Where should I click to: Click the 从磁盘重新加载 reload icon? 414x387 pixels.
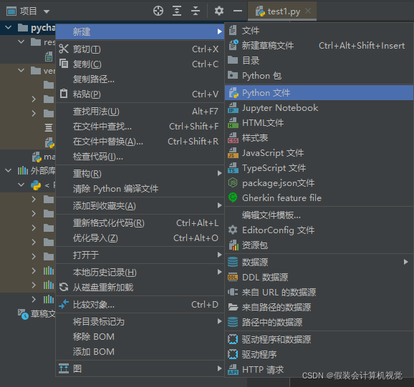coord(64,287)
